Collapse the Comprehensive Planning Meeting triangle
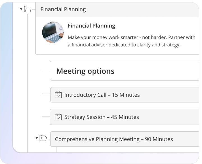This screenshot has width=202, height=164. click(36, 138)
